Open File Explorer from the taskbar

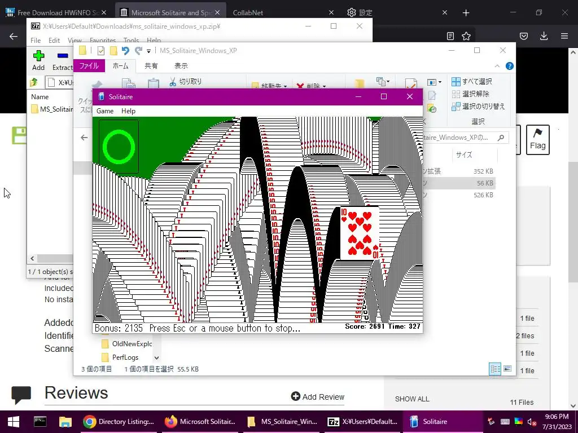[x=65, y=422]
